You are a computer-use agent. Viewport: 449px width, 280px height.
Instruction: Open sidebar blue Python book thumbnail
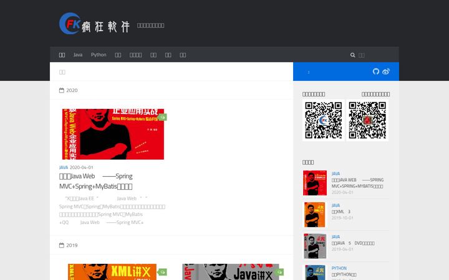[315, 273]
